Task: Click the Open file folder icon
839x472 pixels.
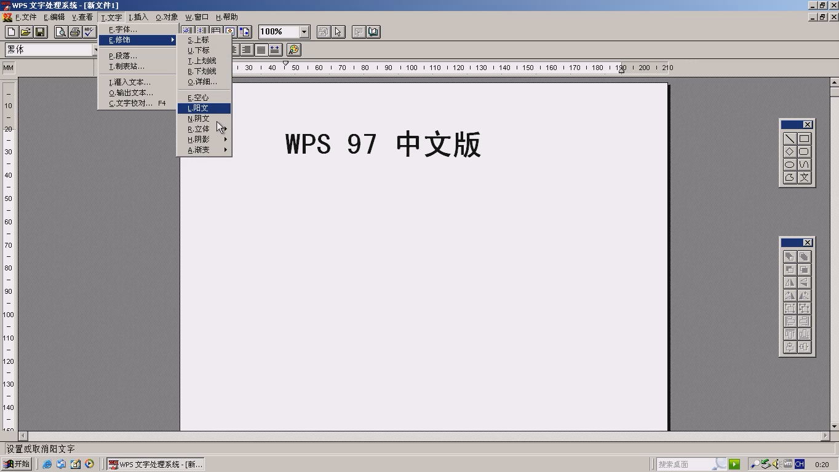Action: [x=25, y=32]
